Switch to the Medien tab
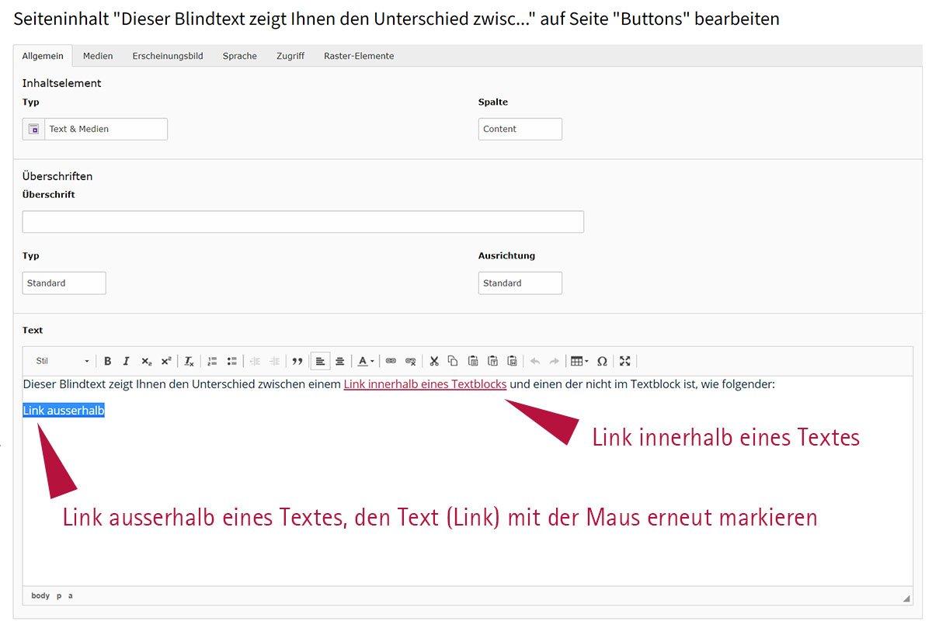 coord(98,56)
